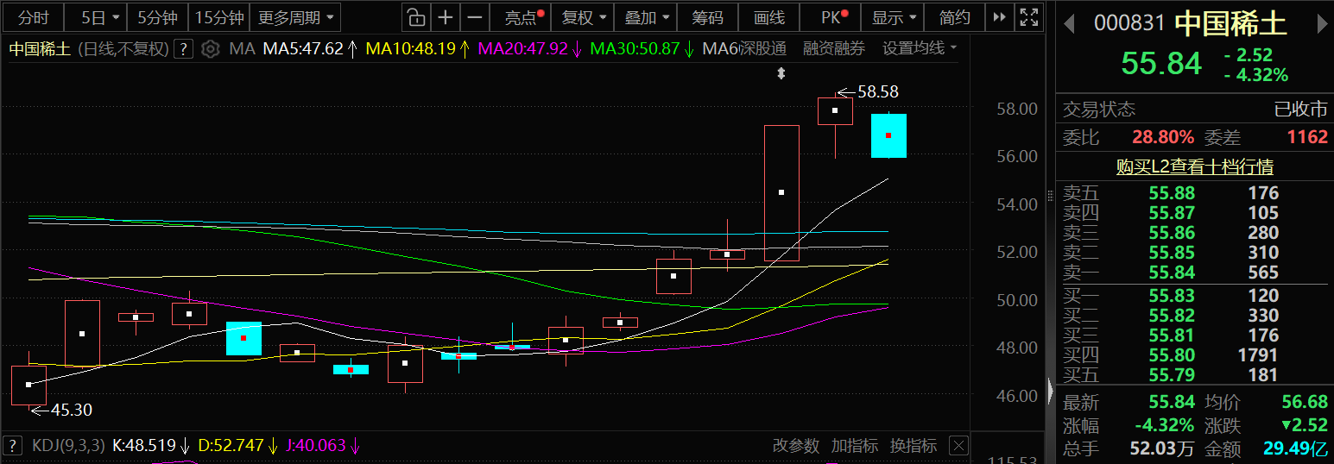Switch to 分时 intraday view

tap(34, 17)
